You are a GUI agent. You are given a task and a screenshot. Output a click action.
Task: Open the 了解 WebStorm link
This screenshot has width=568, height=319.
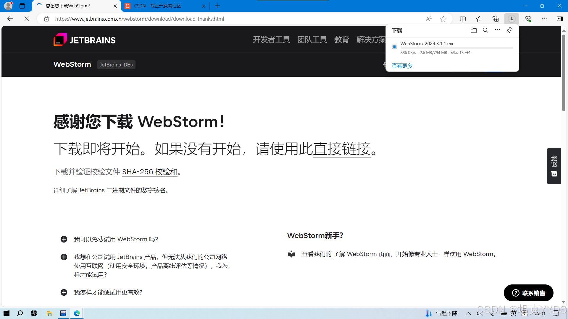pyautogui.click(x=355, y=254)
